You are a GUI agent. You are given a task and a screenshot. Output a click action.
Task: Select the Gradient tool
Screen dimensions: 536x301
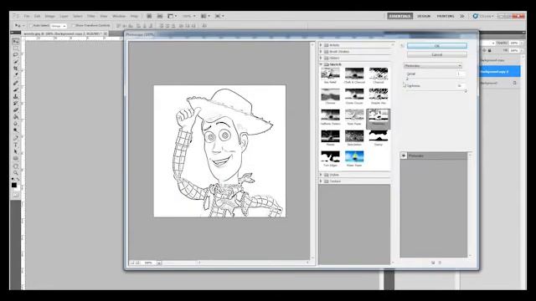coord(15,117)
